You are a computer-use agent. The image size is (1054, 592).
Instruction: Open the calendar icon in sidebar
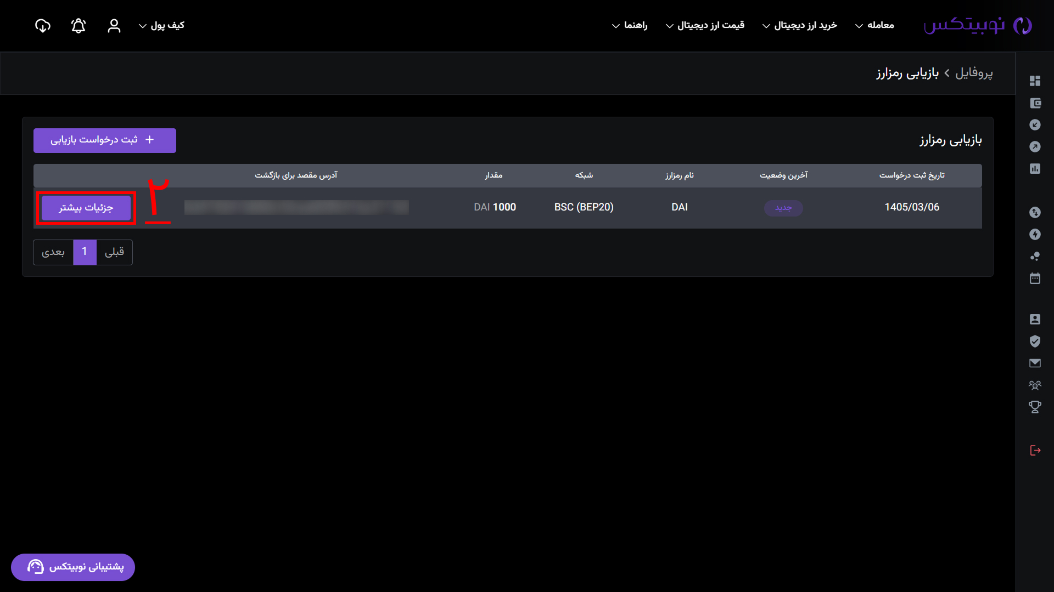coord(1035,278)
